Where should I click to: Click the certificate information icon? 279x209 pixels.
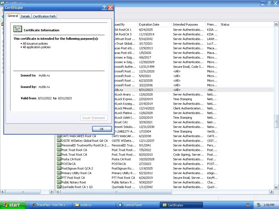click(18, 29)
